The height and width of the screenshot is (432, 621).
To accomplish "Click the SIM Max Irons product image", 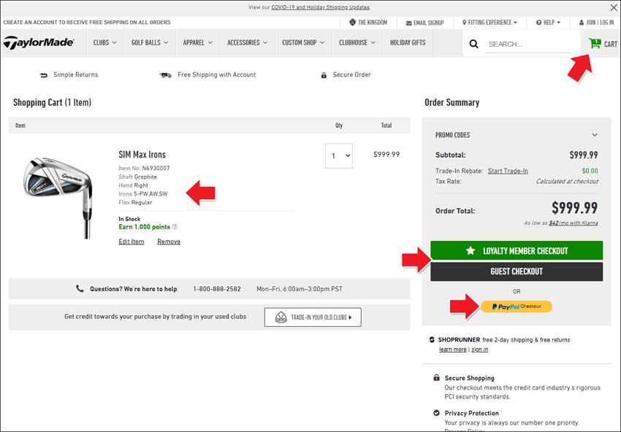I will click(x=58, y=198).
